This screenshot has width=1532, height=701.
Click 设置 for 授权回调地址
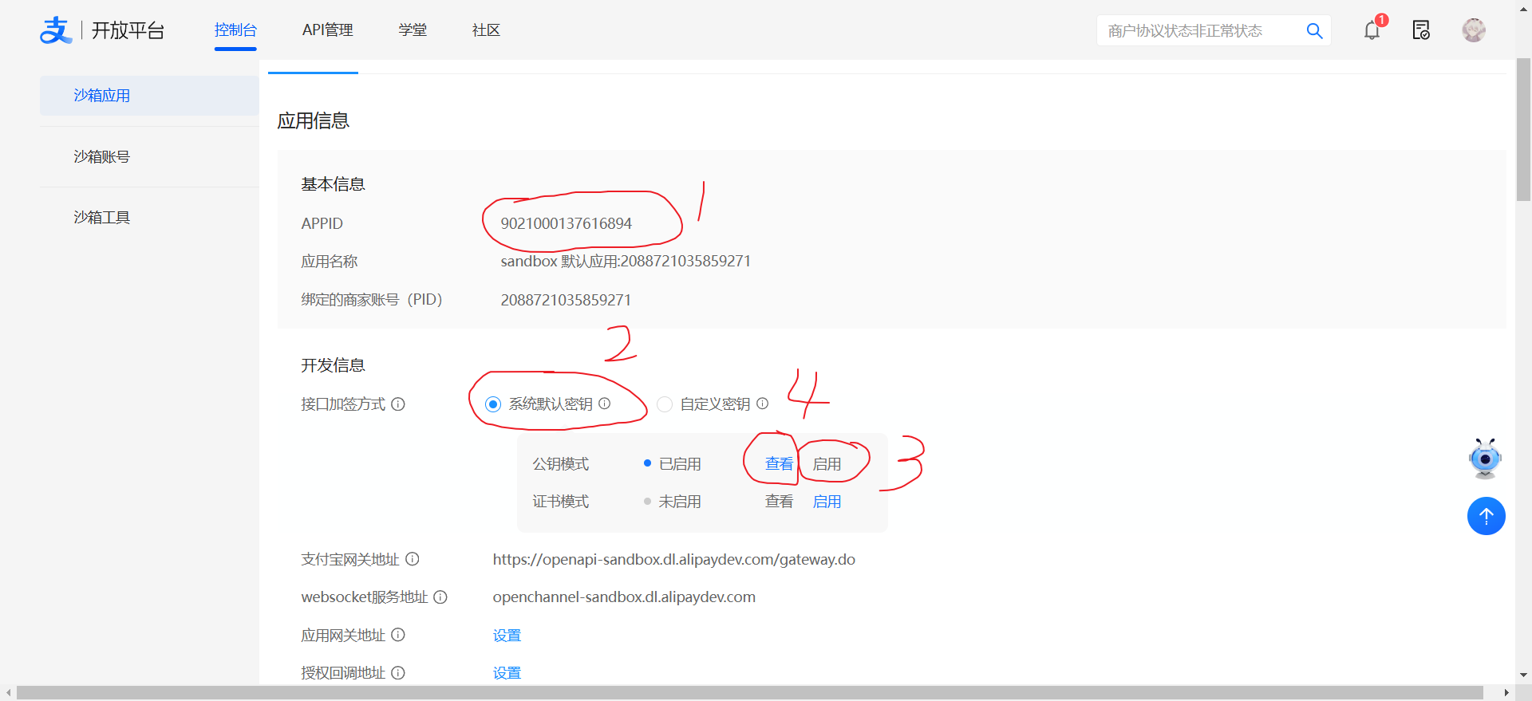(x=507, y=673)
